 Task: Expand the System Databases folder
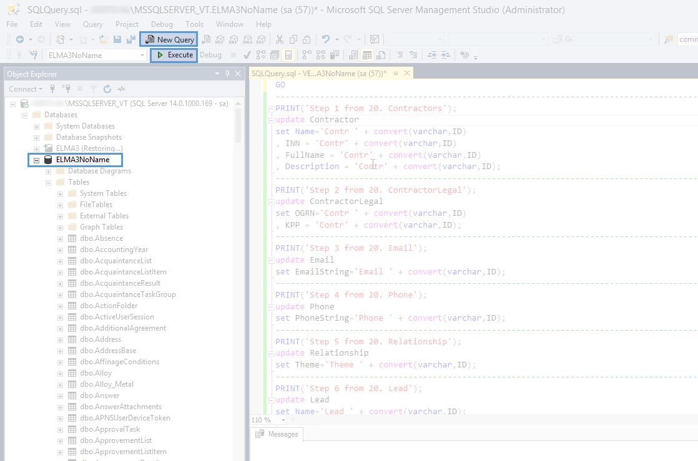(36, 127)
